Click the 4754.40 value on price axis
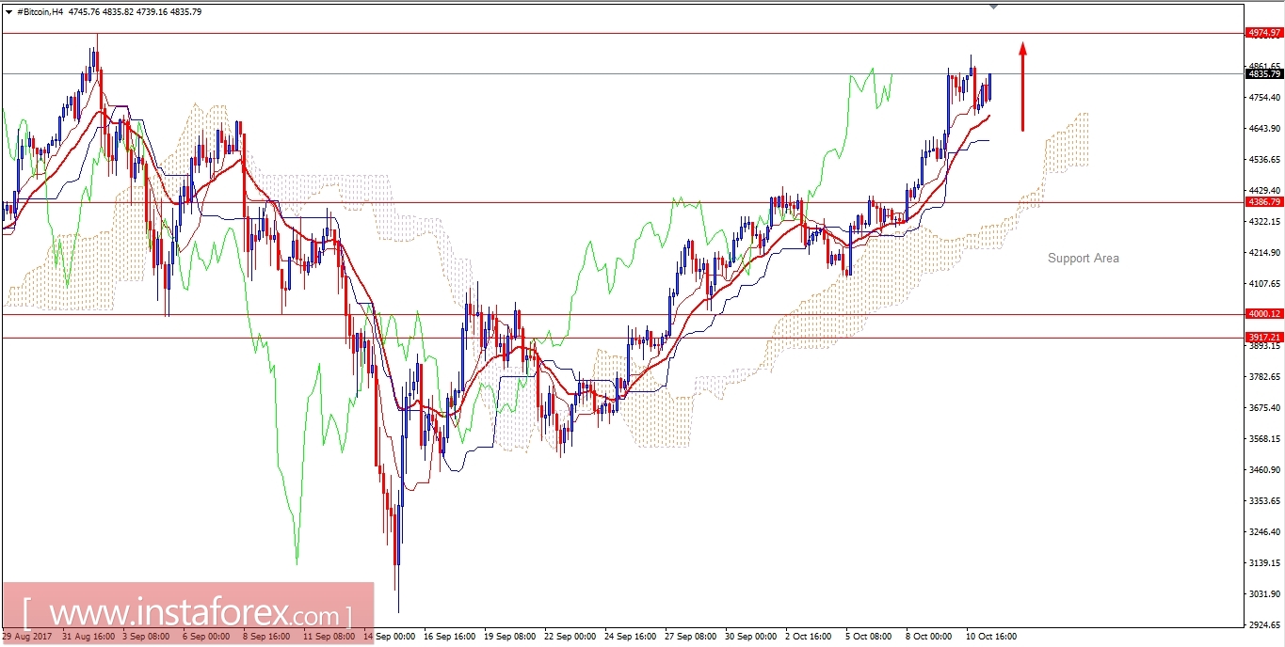This screenshot has width=1285, height=647. coord(1263,98)
